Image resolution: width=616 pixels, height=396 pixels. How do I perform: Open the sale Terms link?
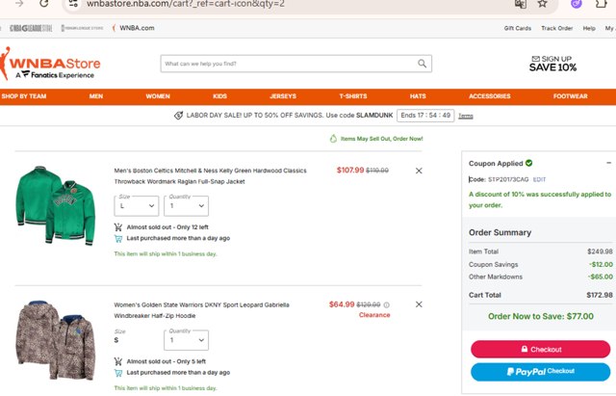[x=466, y=116]
